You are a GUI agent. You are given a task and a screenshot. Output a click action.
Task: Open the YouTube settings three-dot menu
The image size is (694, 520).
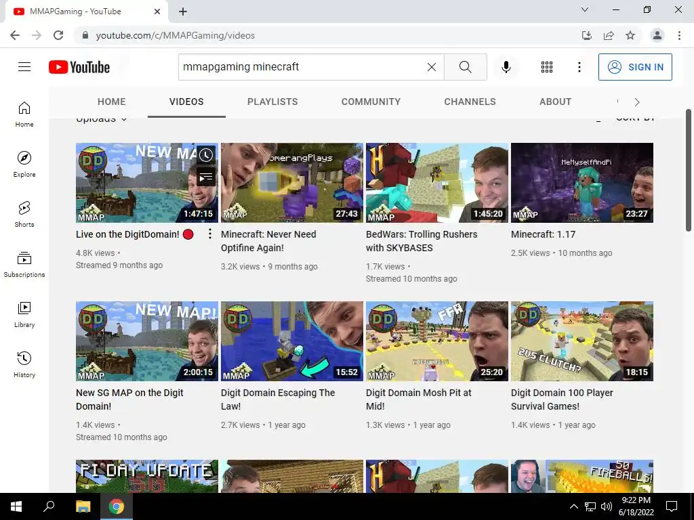point(579,67)
